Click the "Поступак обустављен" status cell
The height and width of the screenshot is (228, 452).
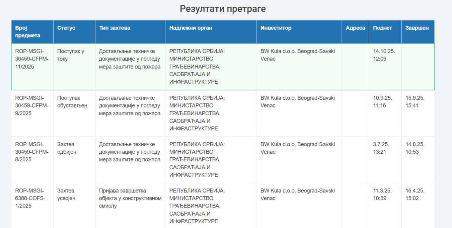point(72,102)
